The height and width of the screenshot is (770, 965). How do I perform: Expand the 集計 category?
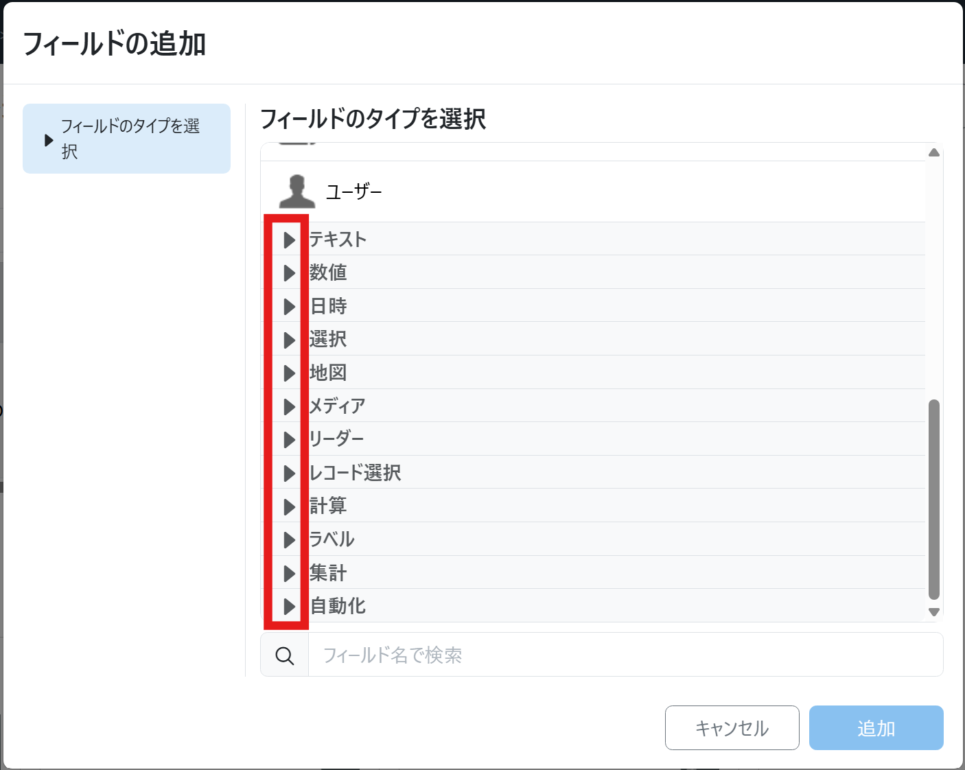click(289, 573)
